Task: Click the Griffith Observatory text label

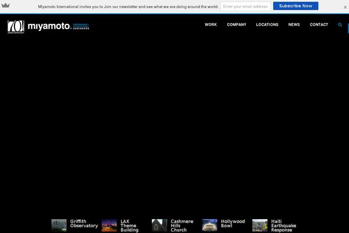Action: pos(84,224)
